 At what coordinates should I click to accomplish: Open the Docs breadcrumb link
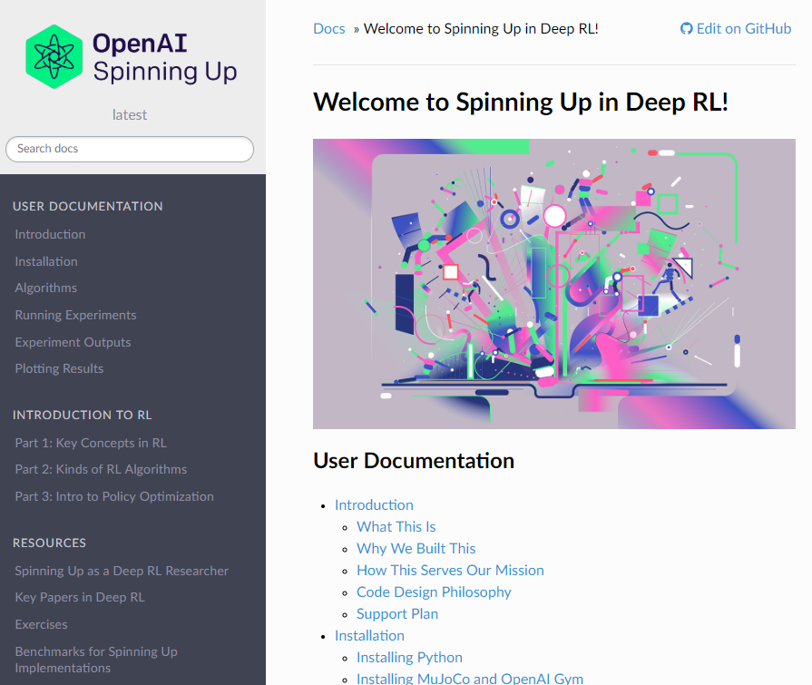(328, 29)
